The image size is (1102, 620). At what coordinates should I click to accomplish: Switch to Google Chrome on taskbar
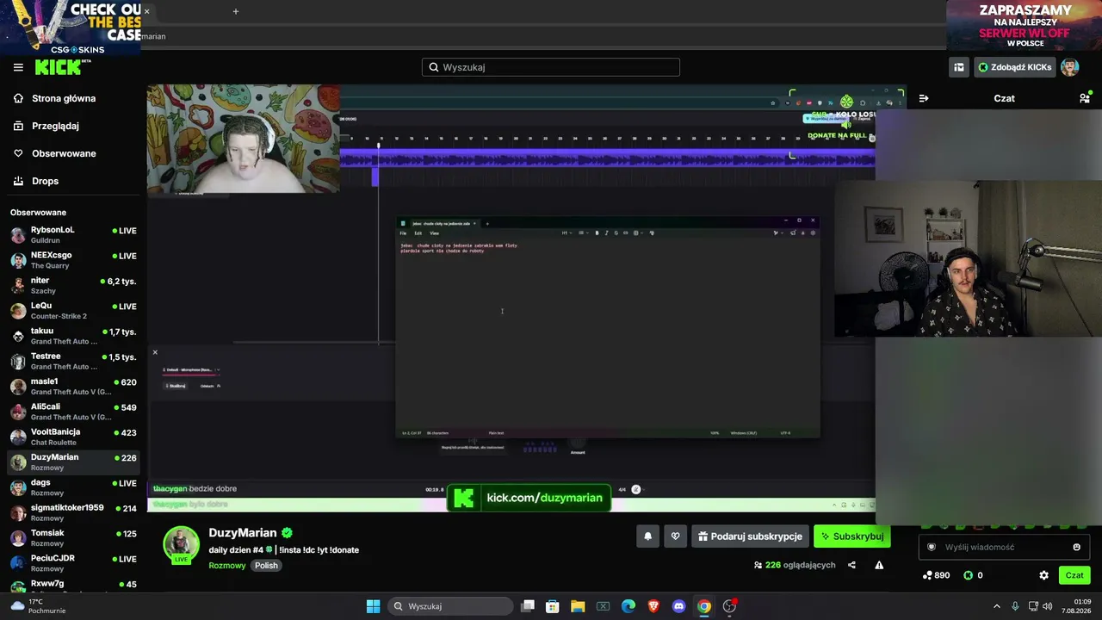click(704, 606)
